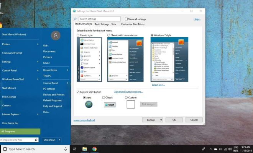Show hidden tray icons chevron

[x=211, y=149]
